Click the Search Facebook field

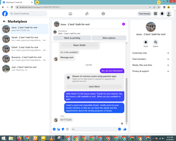click(x=28, y=14)
